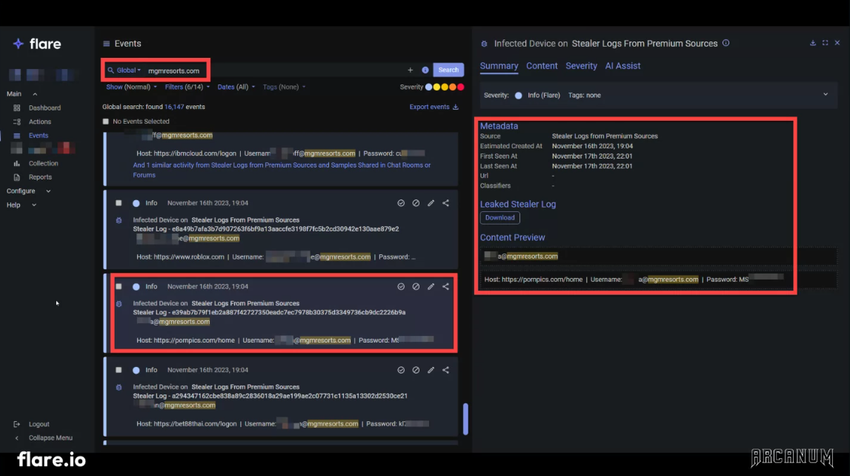Click the events list scrollbar thumb
The height and width of the screenshot is (476, 850).
[465, 419]
